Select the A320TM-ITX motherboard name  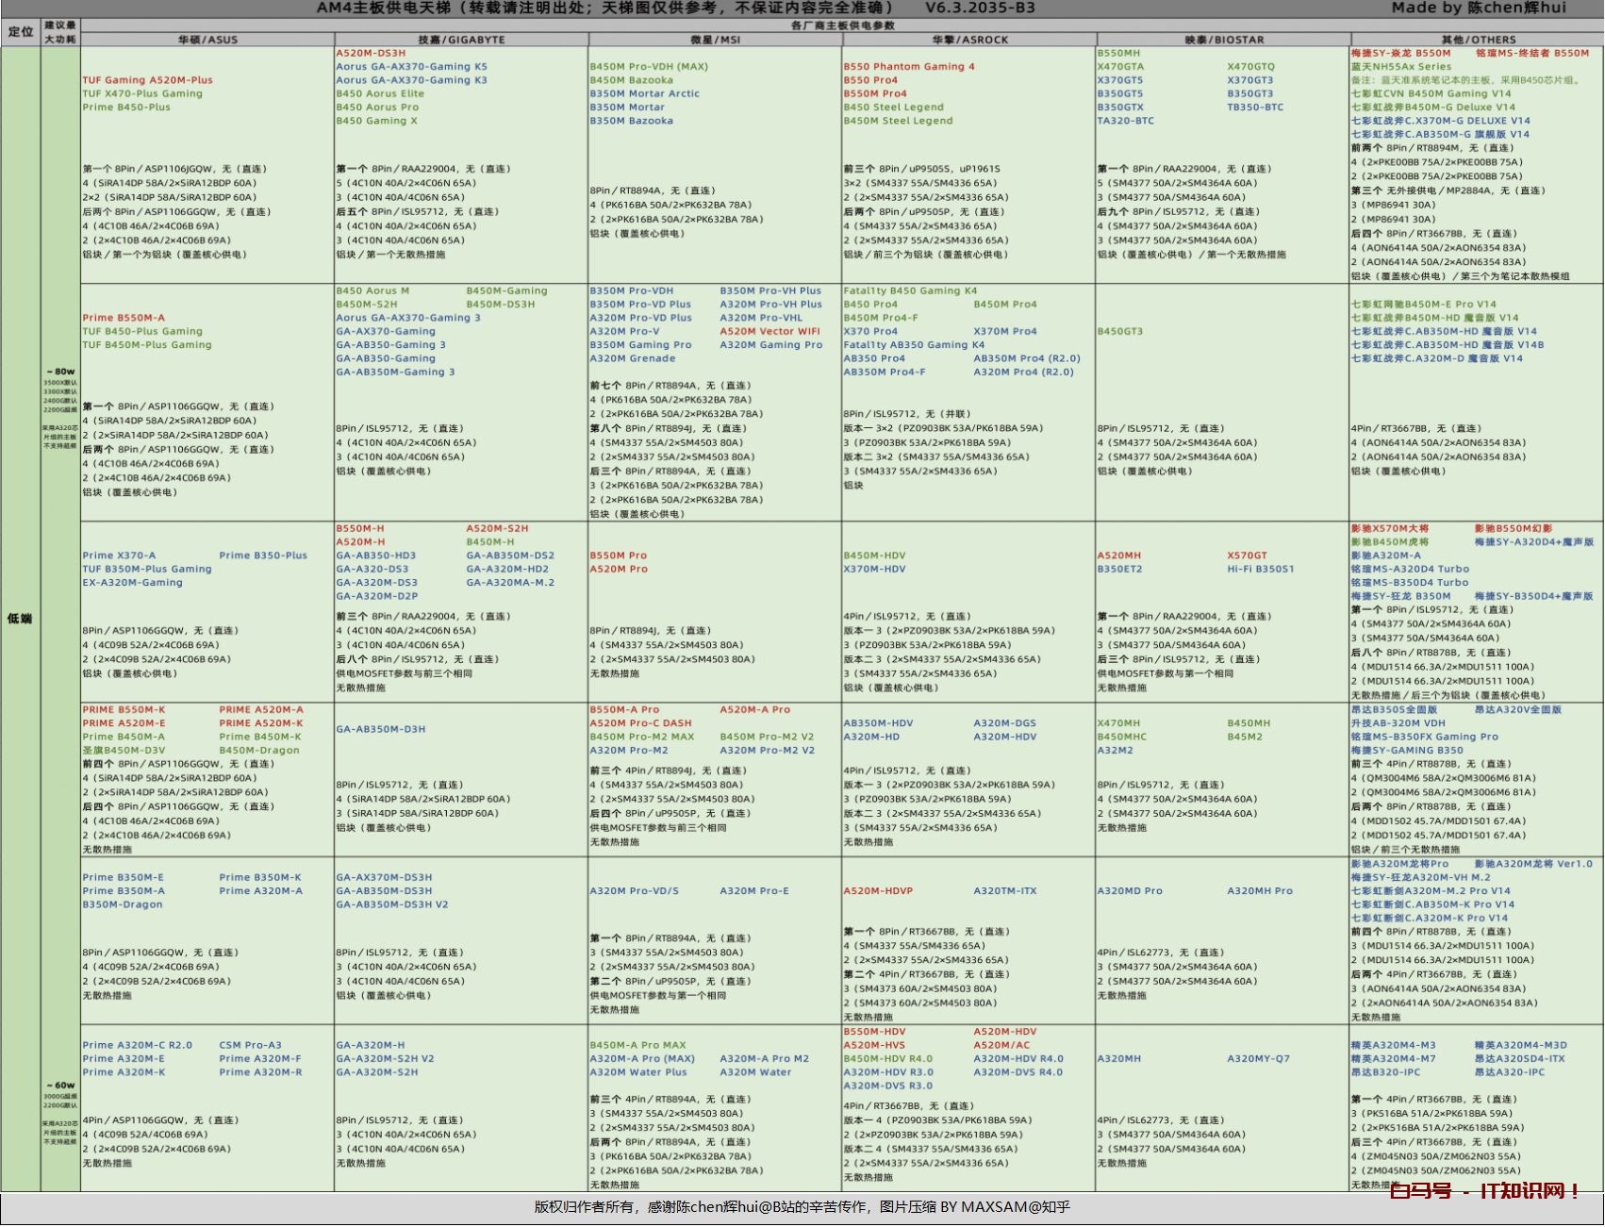(1004, 891)
